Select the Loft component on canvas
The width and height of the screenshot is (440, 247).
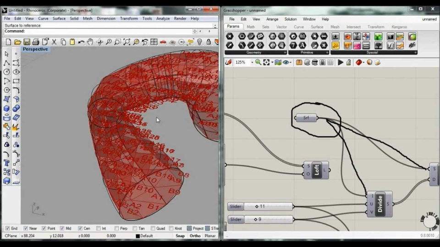point(316,170)
